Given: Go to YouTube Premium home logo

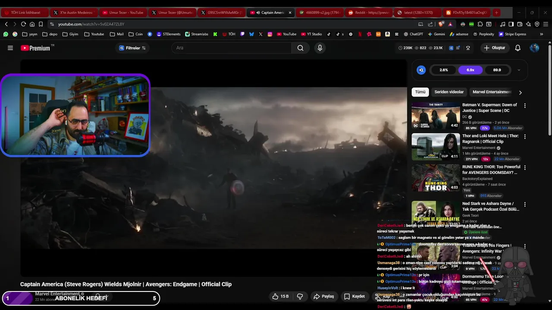Looking at the screenshot, I should [x=35, y=48].
